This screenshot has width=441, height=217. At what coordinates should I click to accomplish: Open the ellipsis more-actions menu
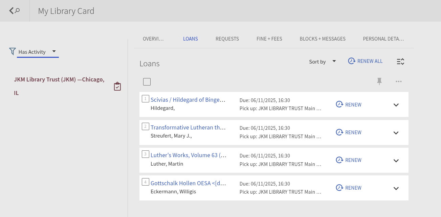click(399, 81)
